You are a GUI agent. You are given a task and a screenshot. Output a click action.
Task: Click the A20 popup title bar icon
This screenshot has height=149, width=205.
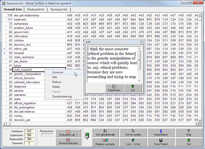point(142,42)
